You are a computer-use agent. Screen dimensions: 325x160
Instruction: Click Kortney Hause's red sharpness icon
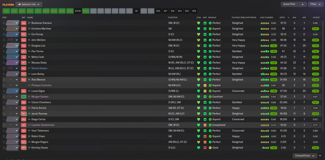coord(205,148)
